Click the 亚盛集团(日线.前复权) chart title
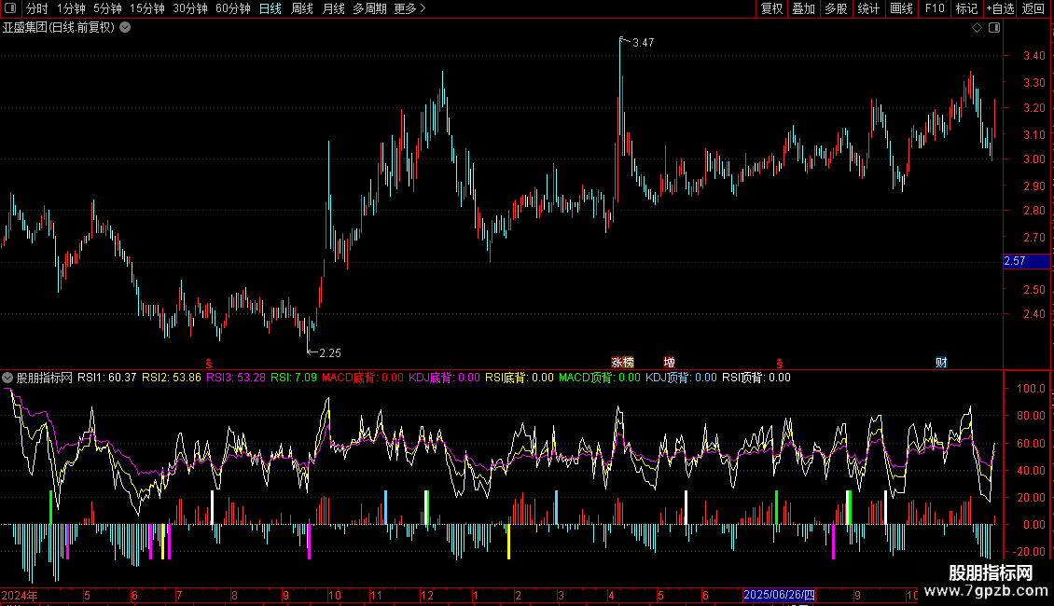Viewport: 1054px width, 606px height. coord(59,28)
